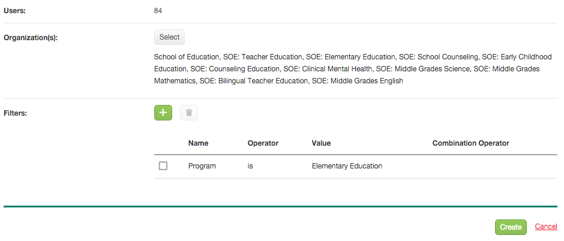Select the Program filter name cell
Screen dimensions: 564x241
[x=202, y=166]
